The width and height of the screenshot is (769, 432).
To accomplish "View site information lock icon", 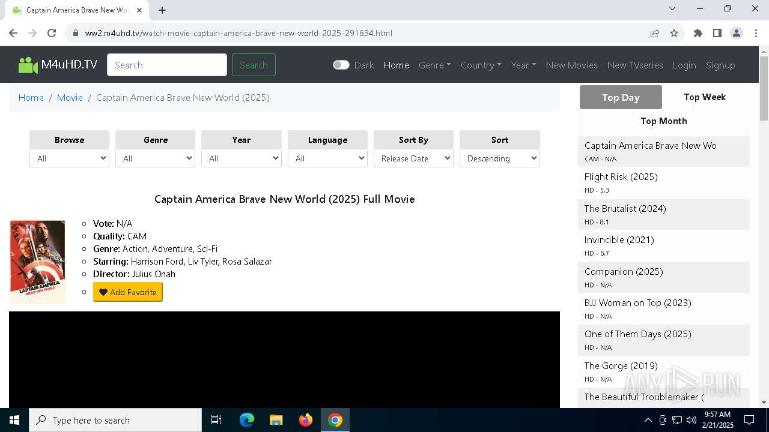I will tap(75, 33).
